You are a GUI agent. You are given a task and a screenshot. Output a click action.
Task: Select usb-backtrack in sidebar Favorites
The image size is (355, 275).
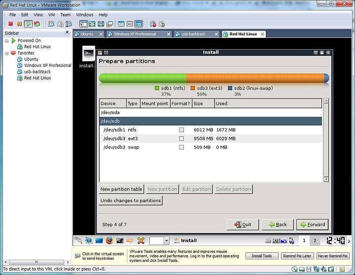[x=37, y=72]
